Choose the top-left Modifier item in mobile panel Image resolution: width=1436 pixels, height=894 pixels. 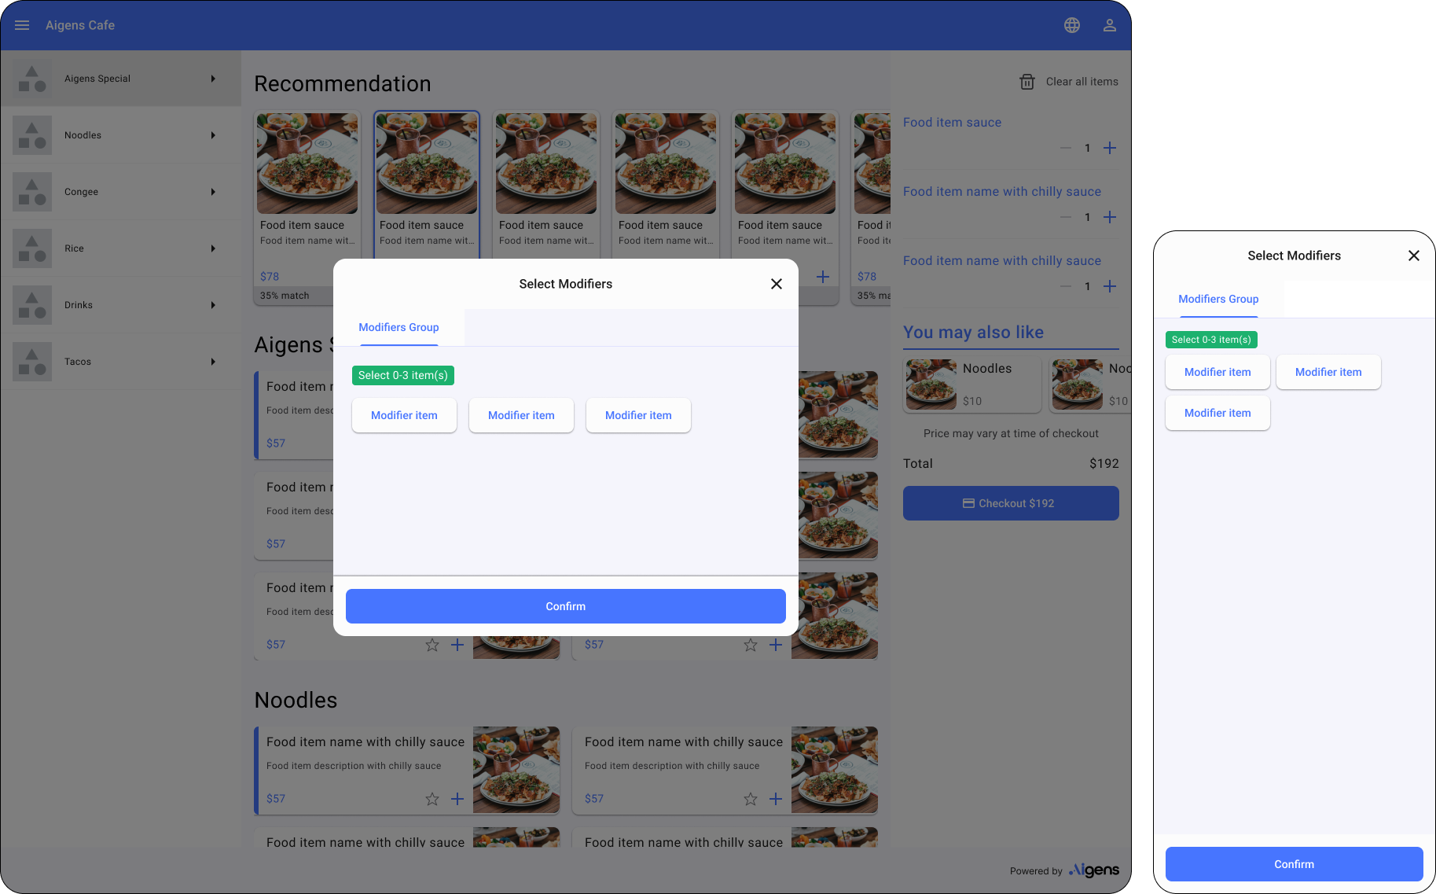1217,372
